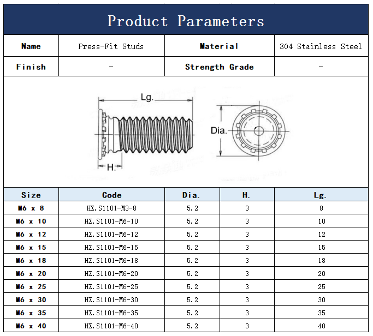Select the M6 x 12 size cell

tap(31, 234)
